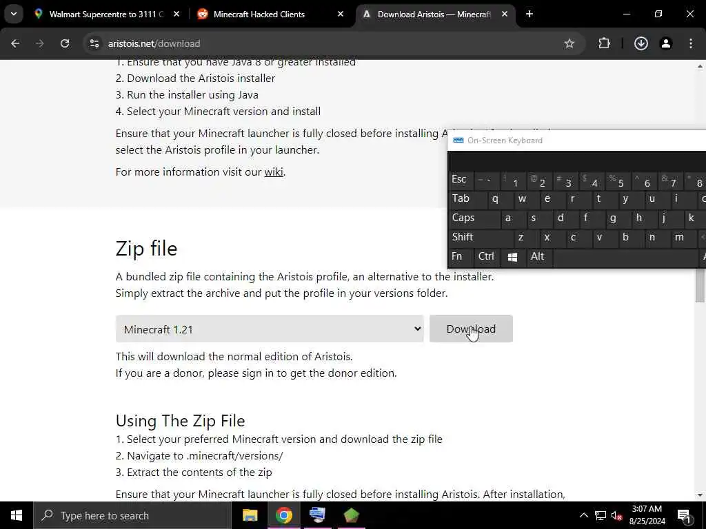Close the Download Aristois tab
The image size is (706, 529).
tap(504, 14)
